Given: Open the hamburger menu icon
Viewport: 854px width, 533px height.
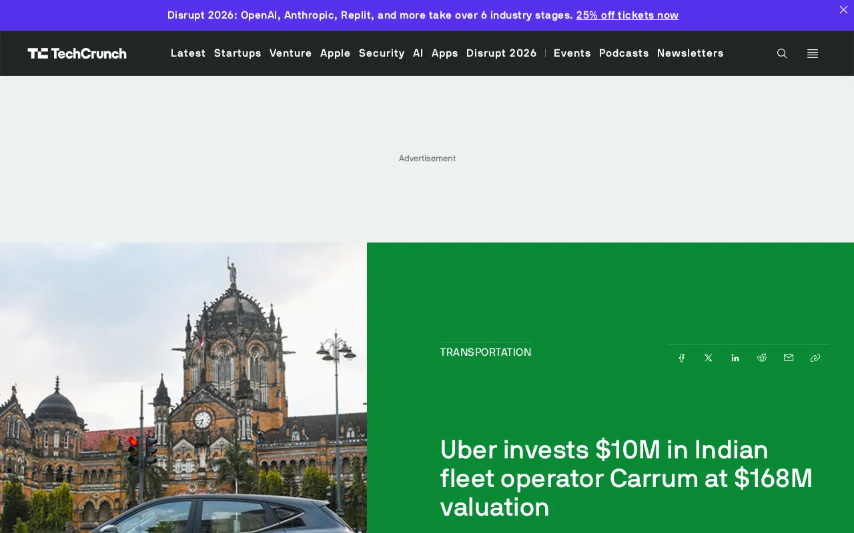Looking at the screenshot, I should click(x=813, y=53).
